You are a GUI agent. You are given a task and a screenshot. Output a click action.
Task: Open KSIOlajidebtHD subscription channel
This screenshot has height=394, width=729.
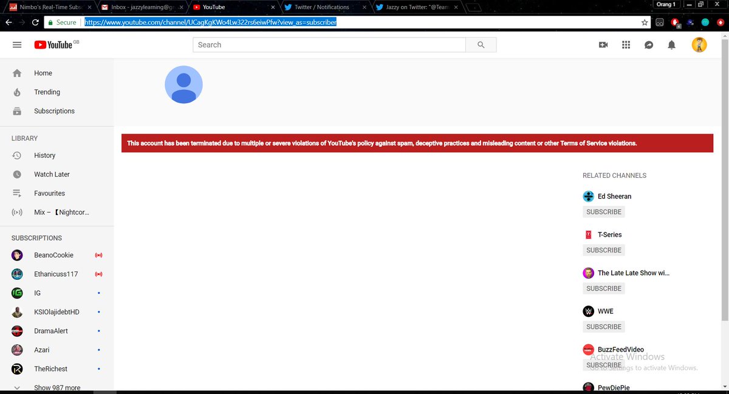56,312
